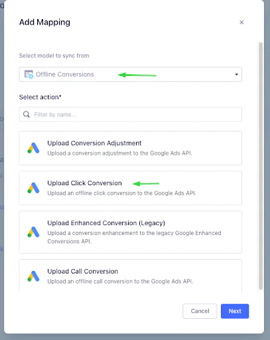Click text 'Upload an offline call conversion to the Google Ads API.'
The image size is (270, 340).
(120, 282)
